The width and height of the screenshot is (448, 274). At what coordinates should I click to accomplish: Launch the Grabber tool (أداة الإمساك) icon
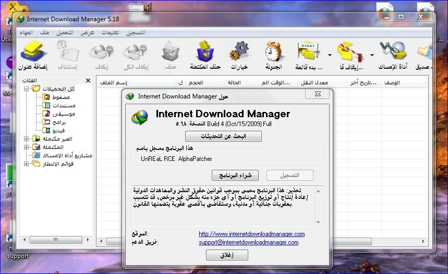[x=393, y=53]
